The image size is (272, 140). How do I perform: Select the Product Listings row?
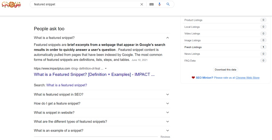pyautogui.click(x=225, y=20)
